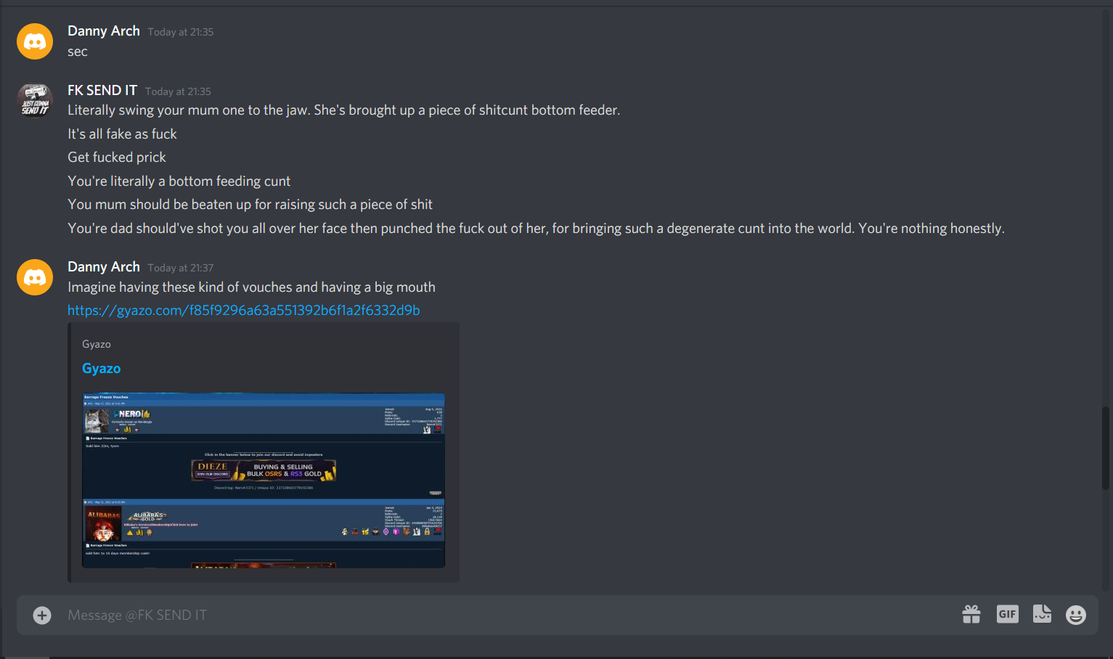Click the chat scrollbar thumb

1106,448
